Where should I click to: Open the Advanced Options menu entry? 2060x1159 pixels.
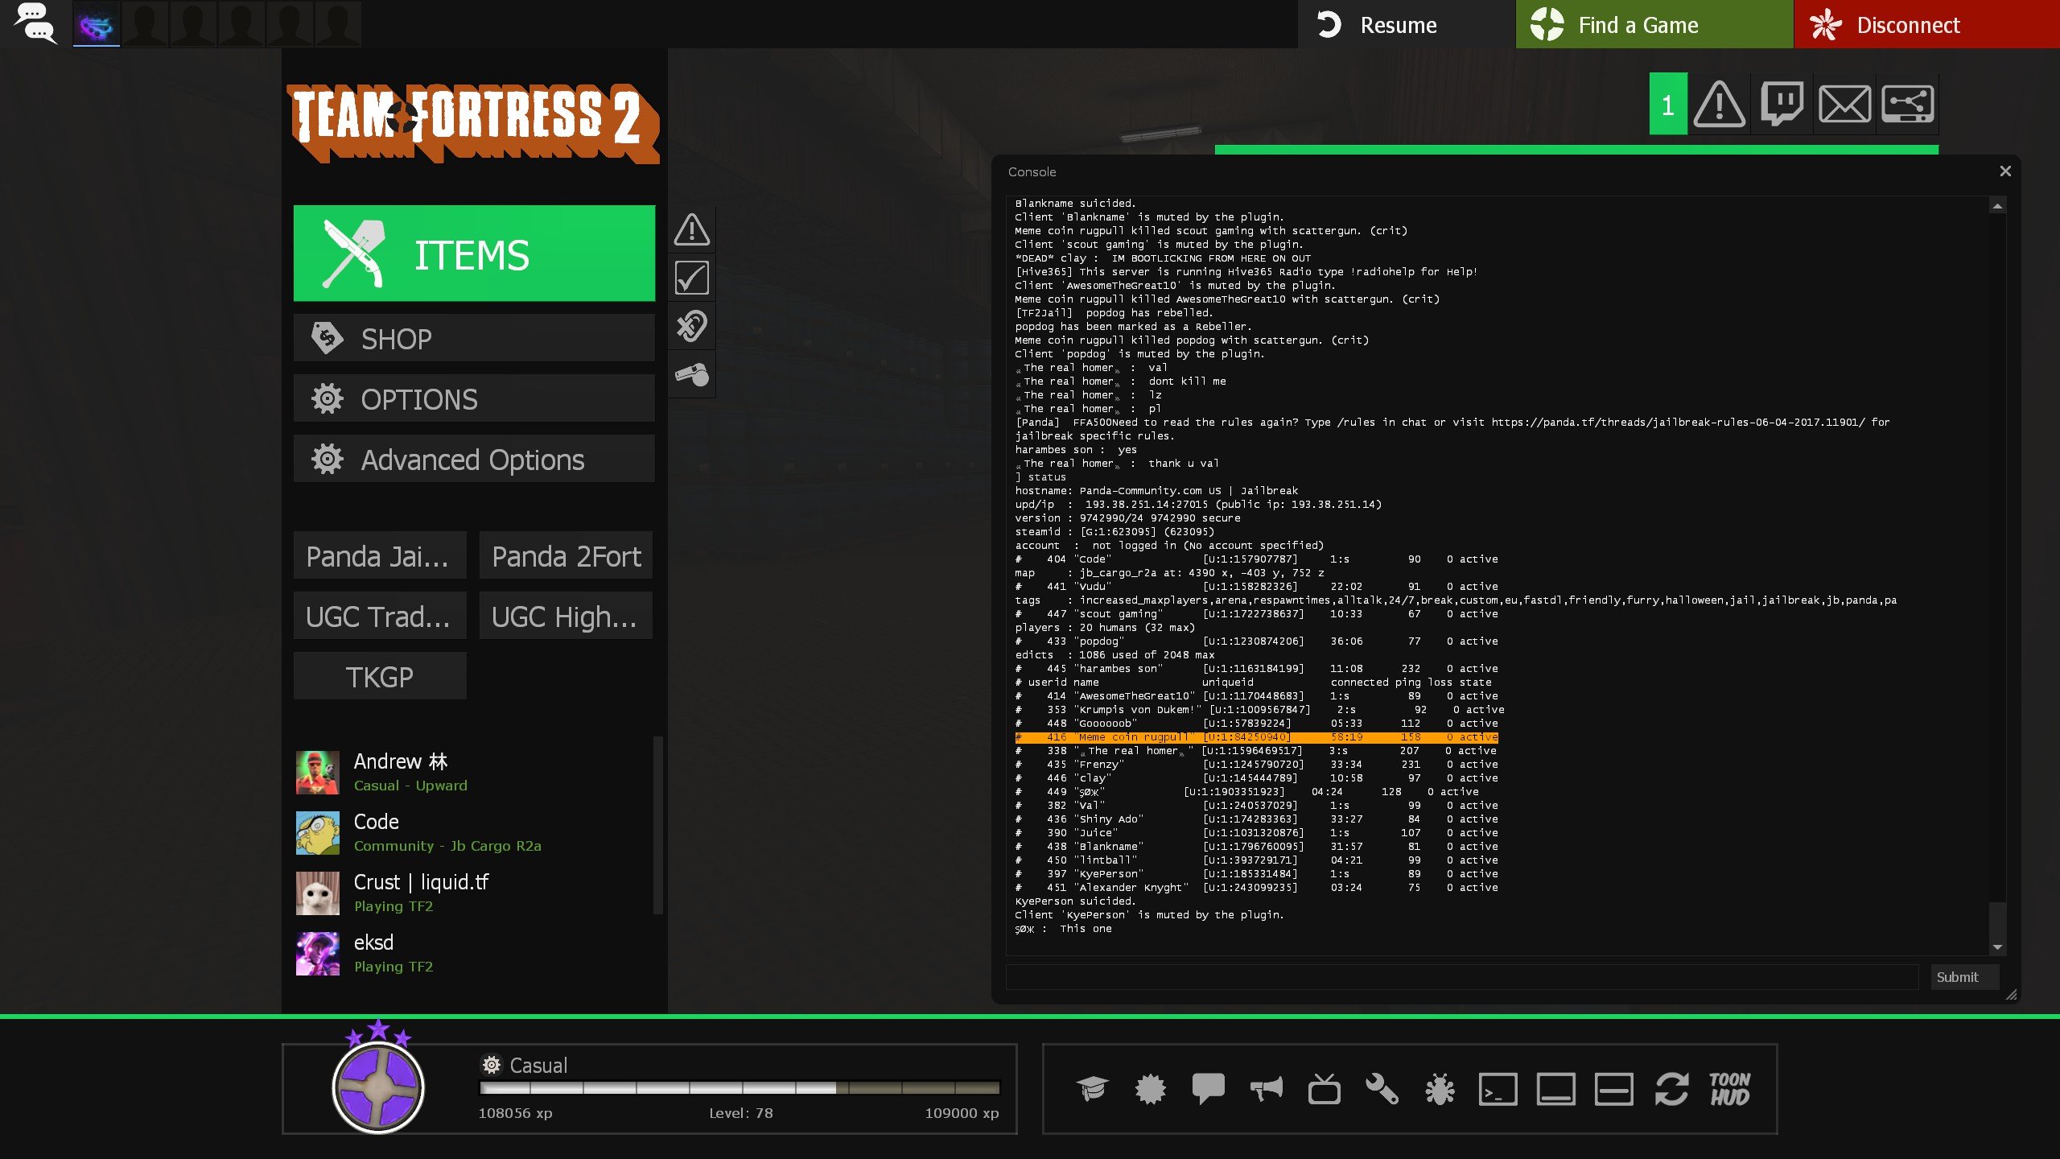(474, 460)
